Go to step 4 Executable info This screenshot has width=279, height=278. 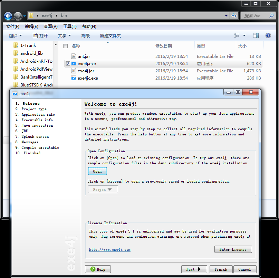(34, 120)
